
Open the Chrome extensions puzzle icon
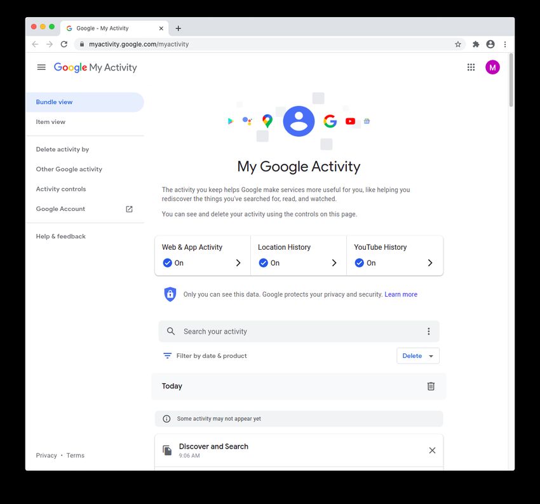pos(476,44)
